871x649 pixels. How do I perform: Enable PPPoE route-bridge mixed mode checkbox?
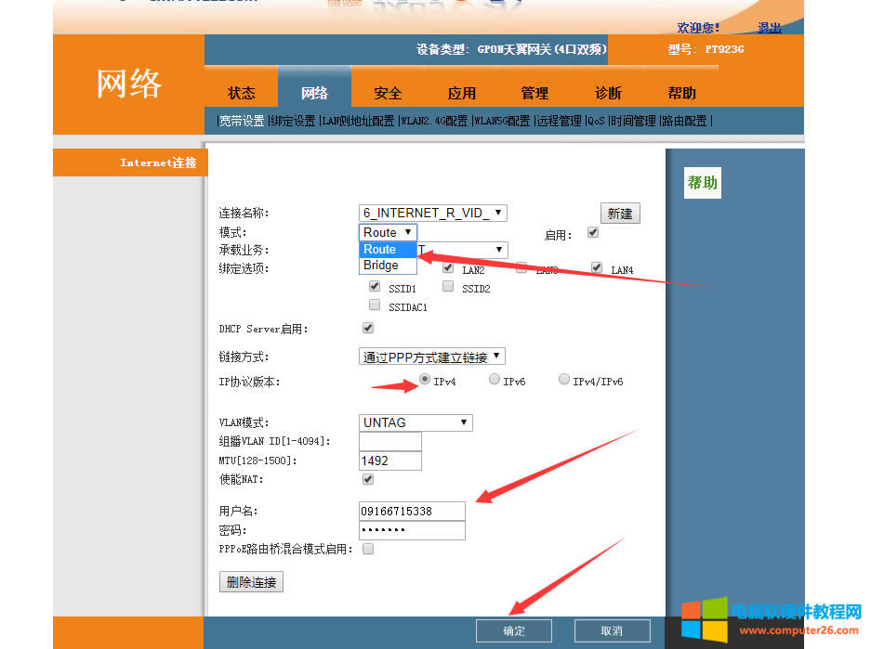point(368,549)
